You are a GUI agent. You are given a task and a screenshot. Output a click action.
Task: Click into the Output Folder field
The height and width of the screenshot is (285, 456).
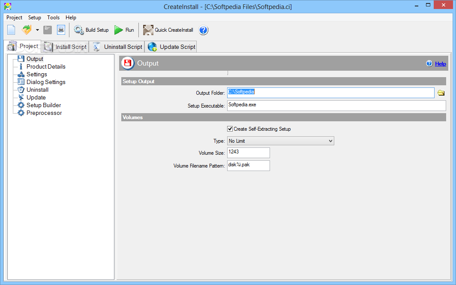tap(331, 93)
